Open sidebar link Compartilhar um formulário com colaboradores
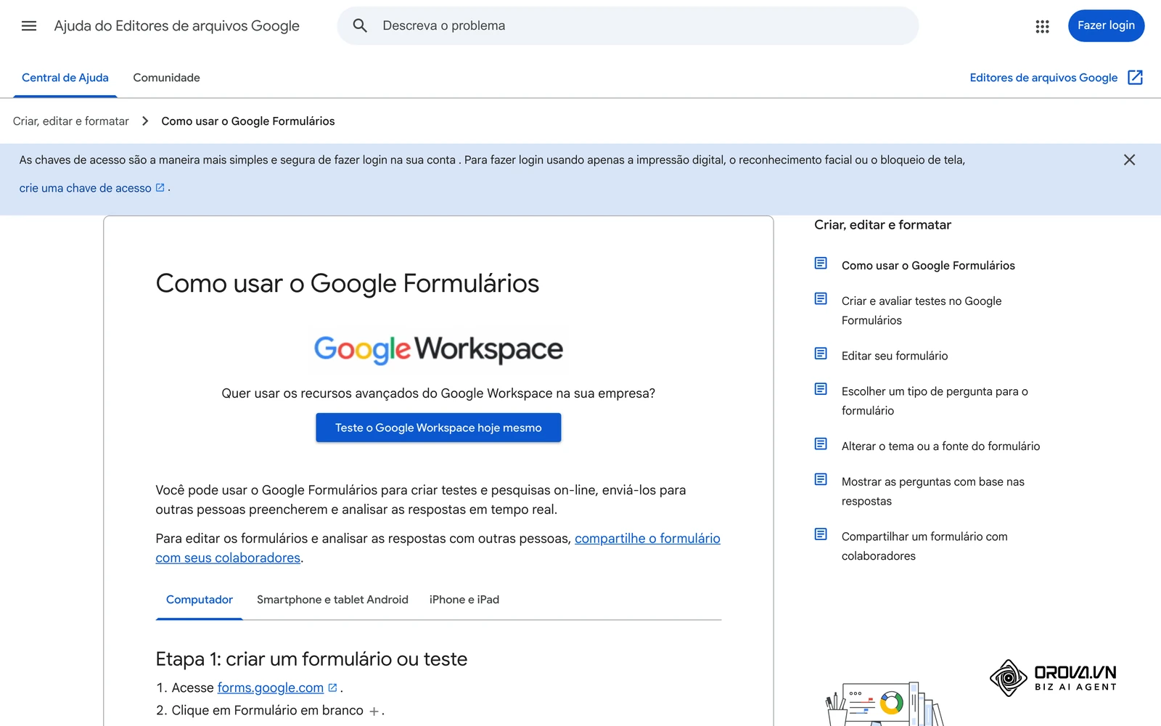The height and width of the screenshot is (726, 1161). (x=924, y=546)
